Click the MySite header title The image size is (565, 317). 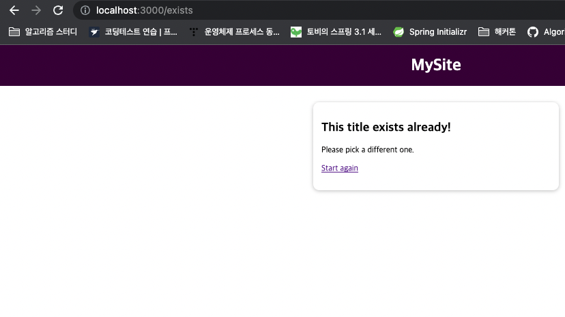436,65
